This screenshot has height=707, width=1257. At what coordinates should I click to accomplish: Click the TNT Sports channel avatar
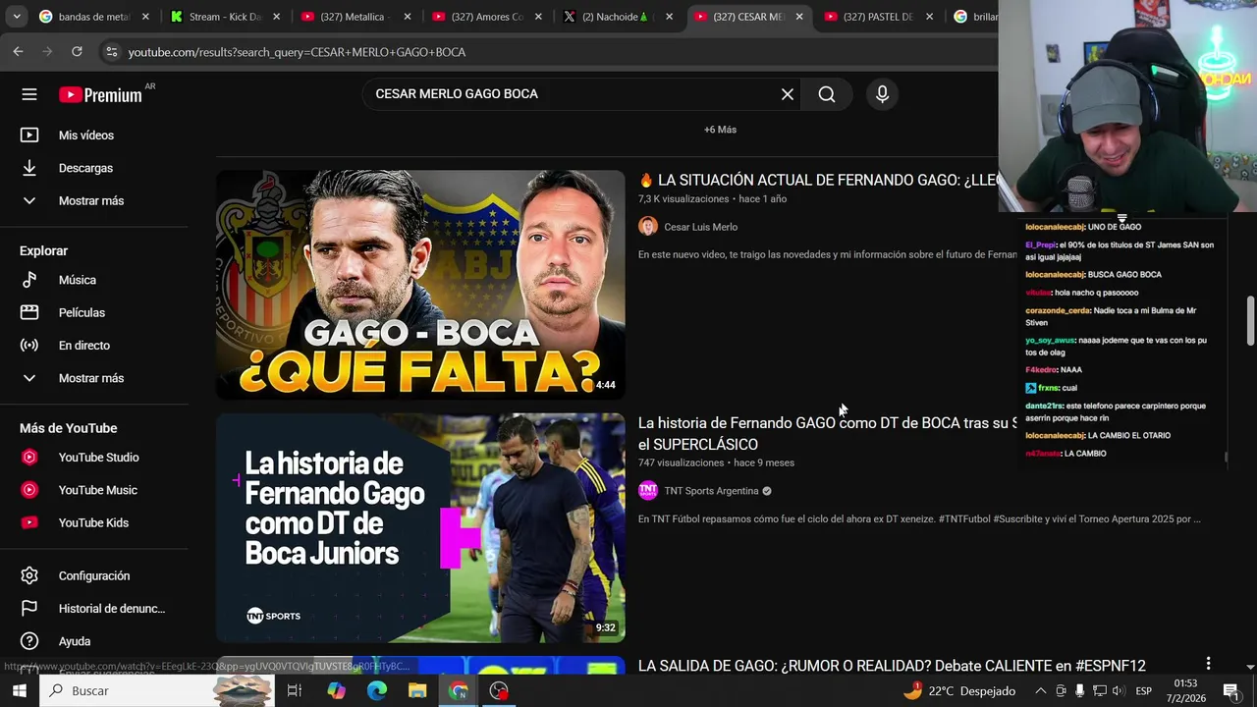pyautogui.click(x=647, y=491)
